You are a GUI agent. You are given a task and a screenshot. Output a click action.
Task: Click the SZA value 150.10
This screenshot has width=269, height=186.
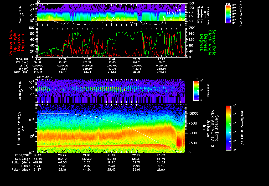[x=62, y=159]
